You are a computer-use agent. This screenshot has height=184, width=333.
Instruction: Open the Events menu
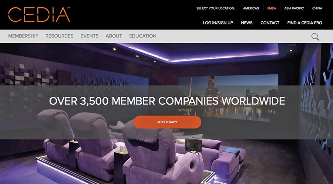coord(90,36)
